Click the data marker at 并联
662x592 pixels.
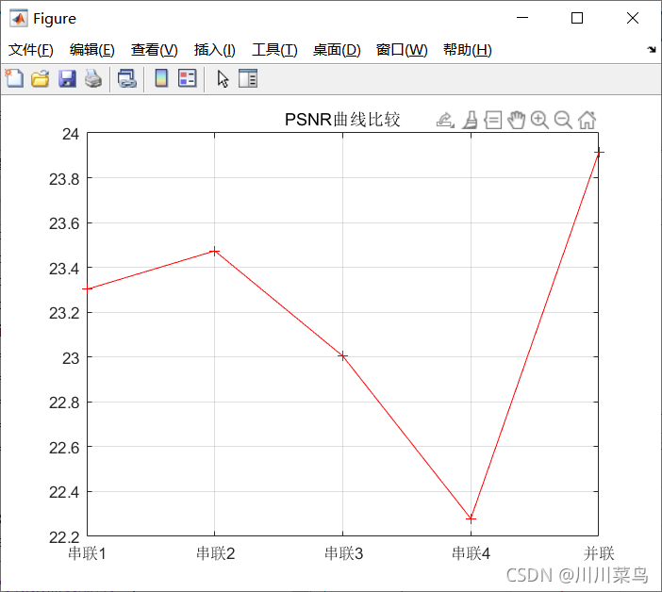[x=599, y=152]
